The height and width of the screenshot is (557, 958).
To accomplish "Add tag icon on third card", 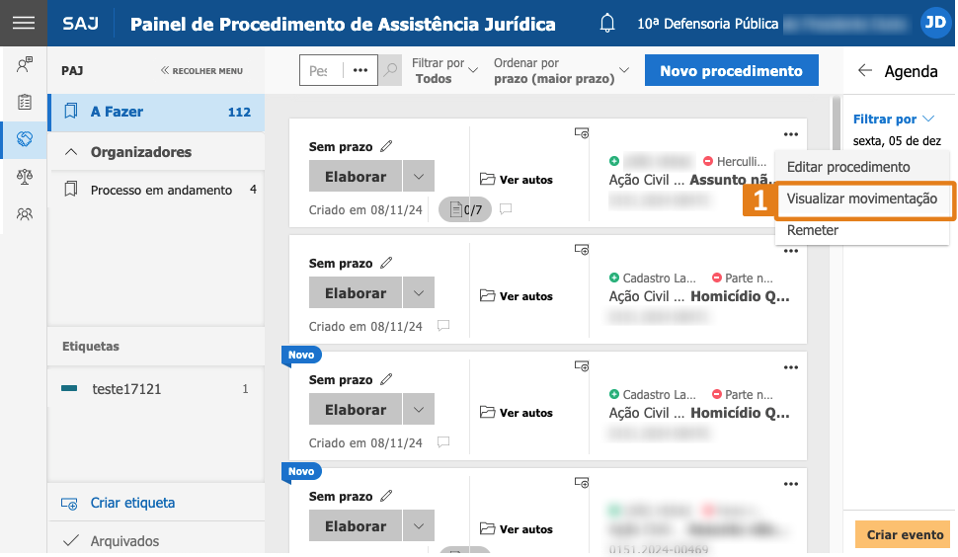I will click(x=582, y=366).
